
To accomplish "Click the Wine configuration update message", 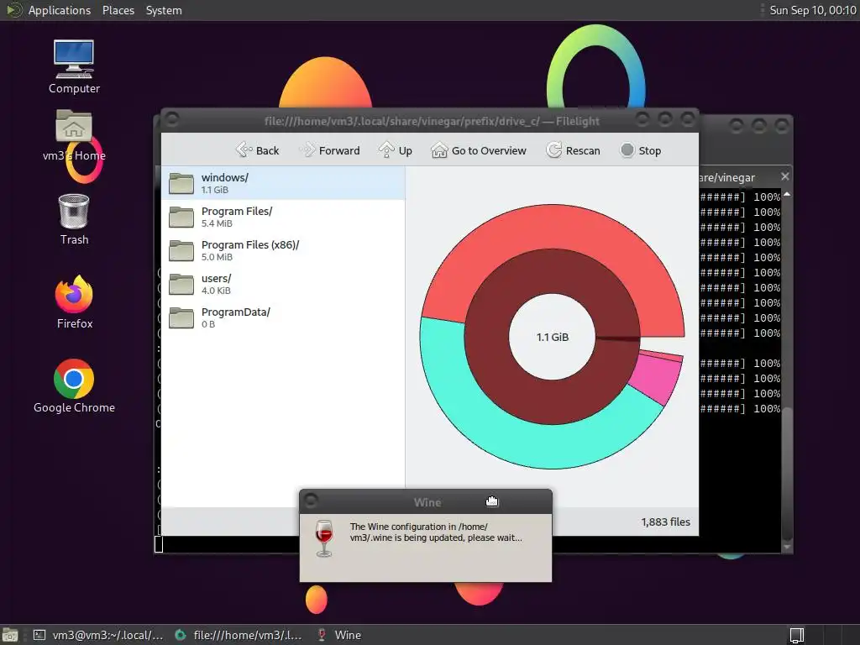I will (x=436, y=532).
